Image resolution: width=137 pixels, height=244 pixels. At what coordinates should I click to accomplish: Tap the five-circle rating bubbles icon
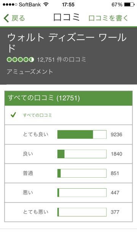pyautogui.click(x=20, y=60)
